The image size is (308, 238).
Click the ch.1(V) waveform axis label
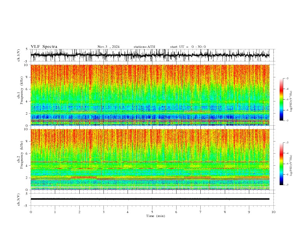tap(19, 55)
